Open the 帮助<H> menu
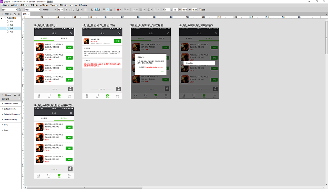Viewport: 328px width, 189px height. (x=83, y=5)
